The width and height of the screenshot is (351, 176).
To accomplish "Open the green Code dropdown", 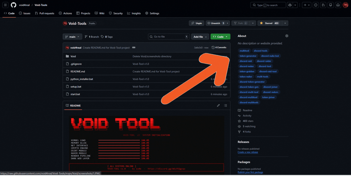I will coord(220,37).
